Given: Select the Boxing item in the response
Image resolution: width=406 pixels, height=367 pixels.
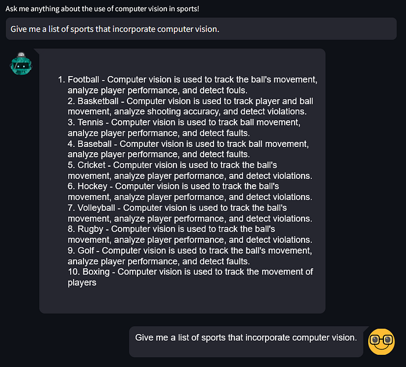Looking at the screenshot, I should pos(190,277).
